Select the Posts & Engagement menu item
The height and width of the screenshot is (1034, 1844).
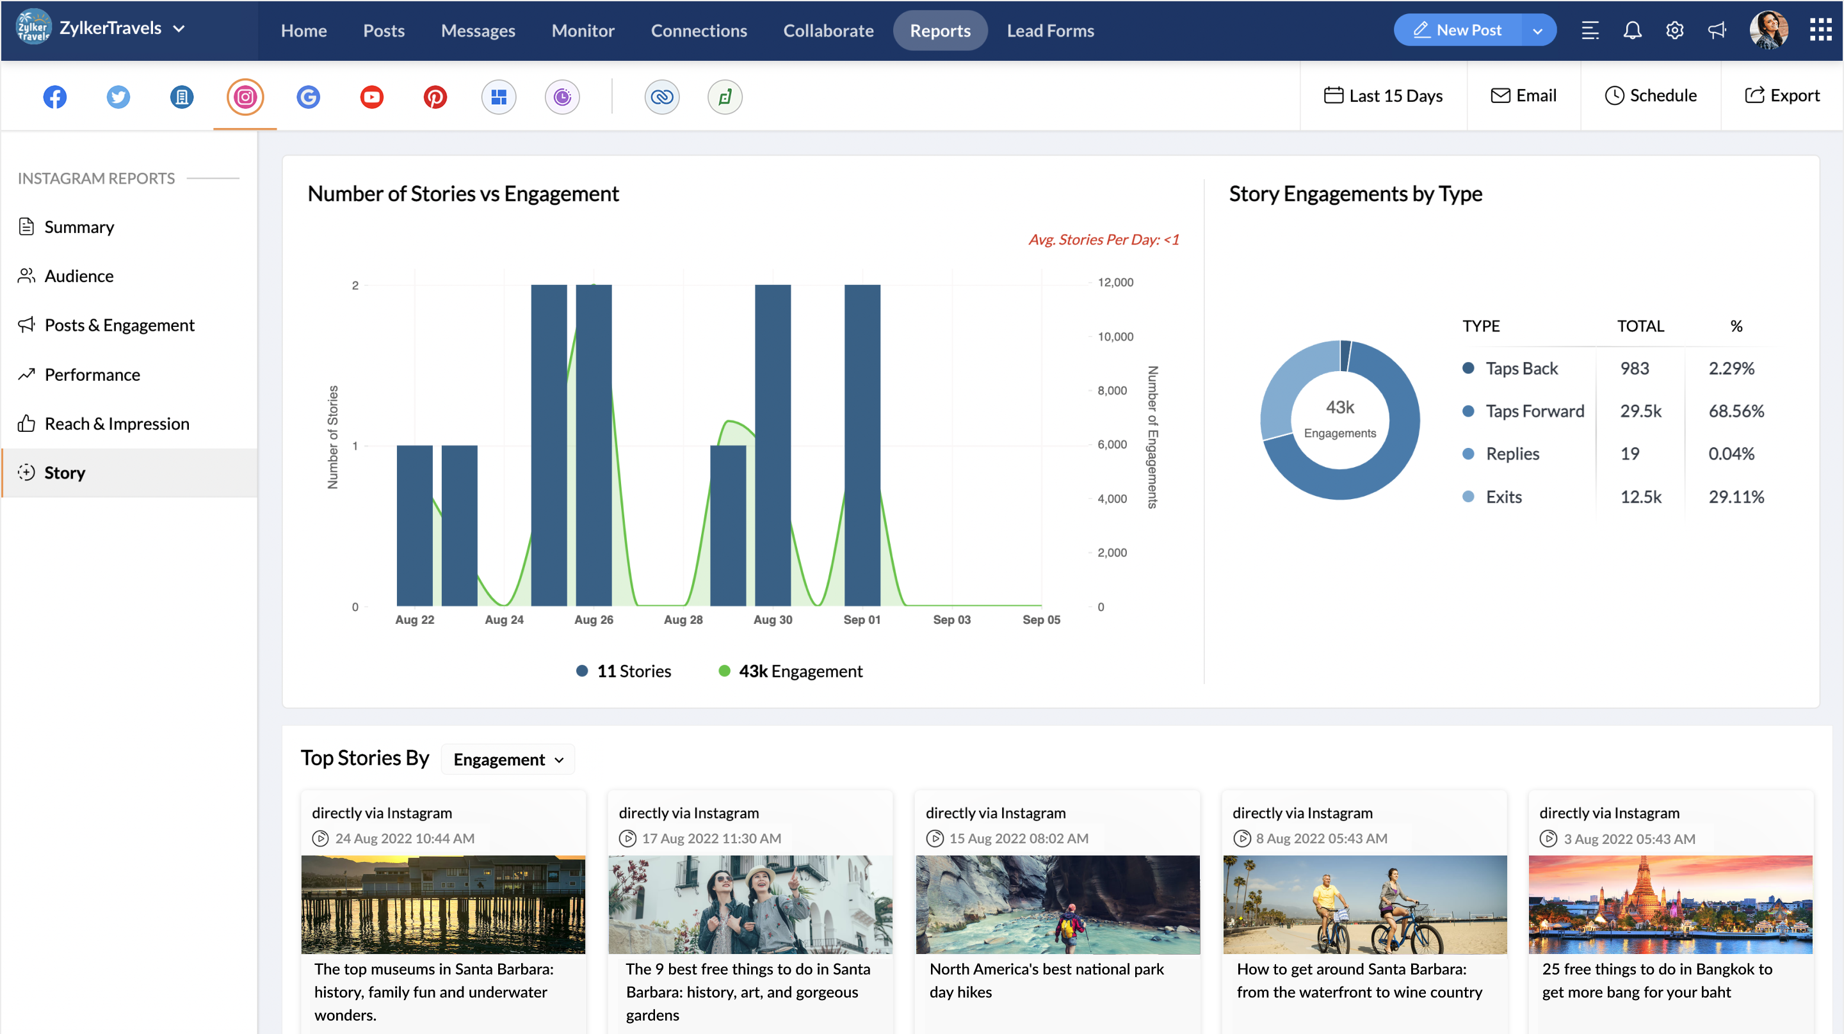(x=119, y=324)
